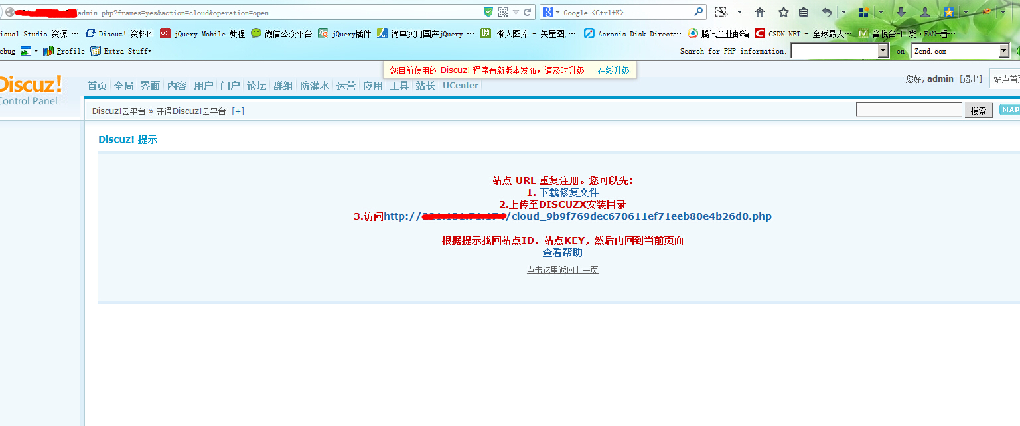Viewport: 1020px width, 426px height.
Task: Reload the page with the refresh icon
Action: 528,12
